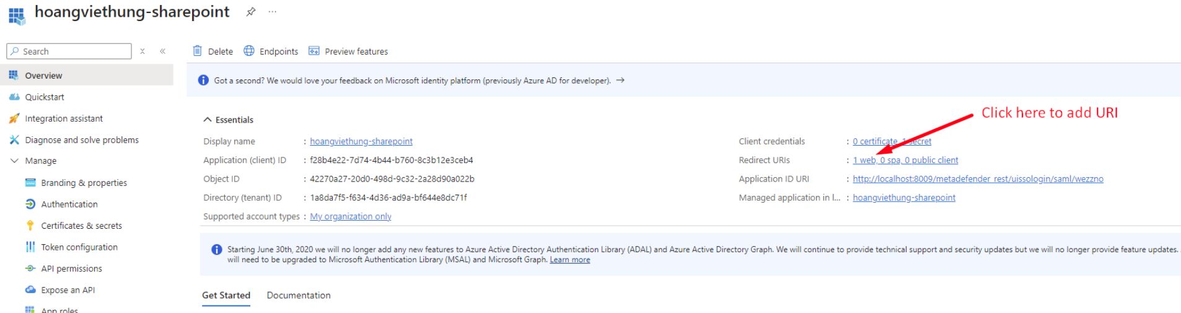The image size is (1181, 313).
Task: Click the Object ID value 42270a27
Action: [392, 179]
